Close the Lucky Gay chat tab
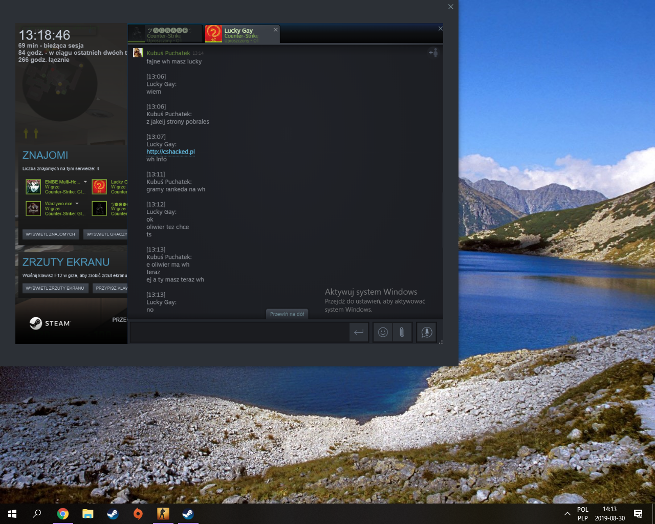Image resolution: width=655 pixels, height=524 pixels. [276, 30]
